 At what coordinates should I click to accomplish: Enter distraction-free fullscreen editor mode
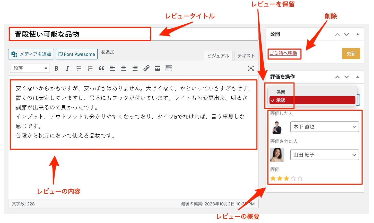251,68
